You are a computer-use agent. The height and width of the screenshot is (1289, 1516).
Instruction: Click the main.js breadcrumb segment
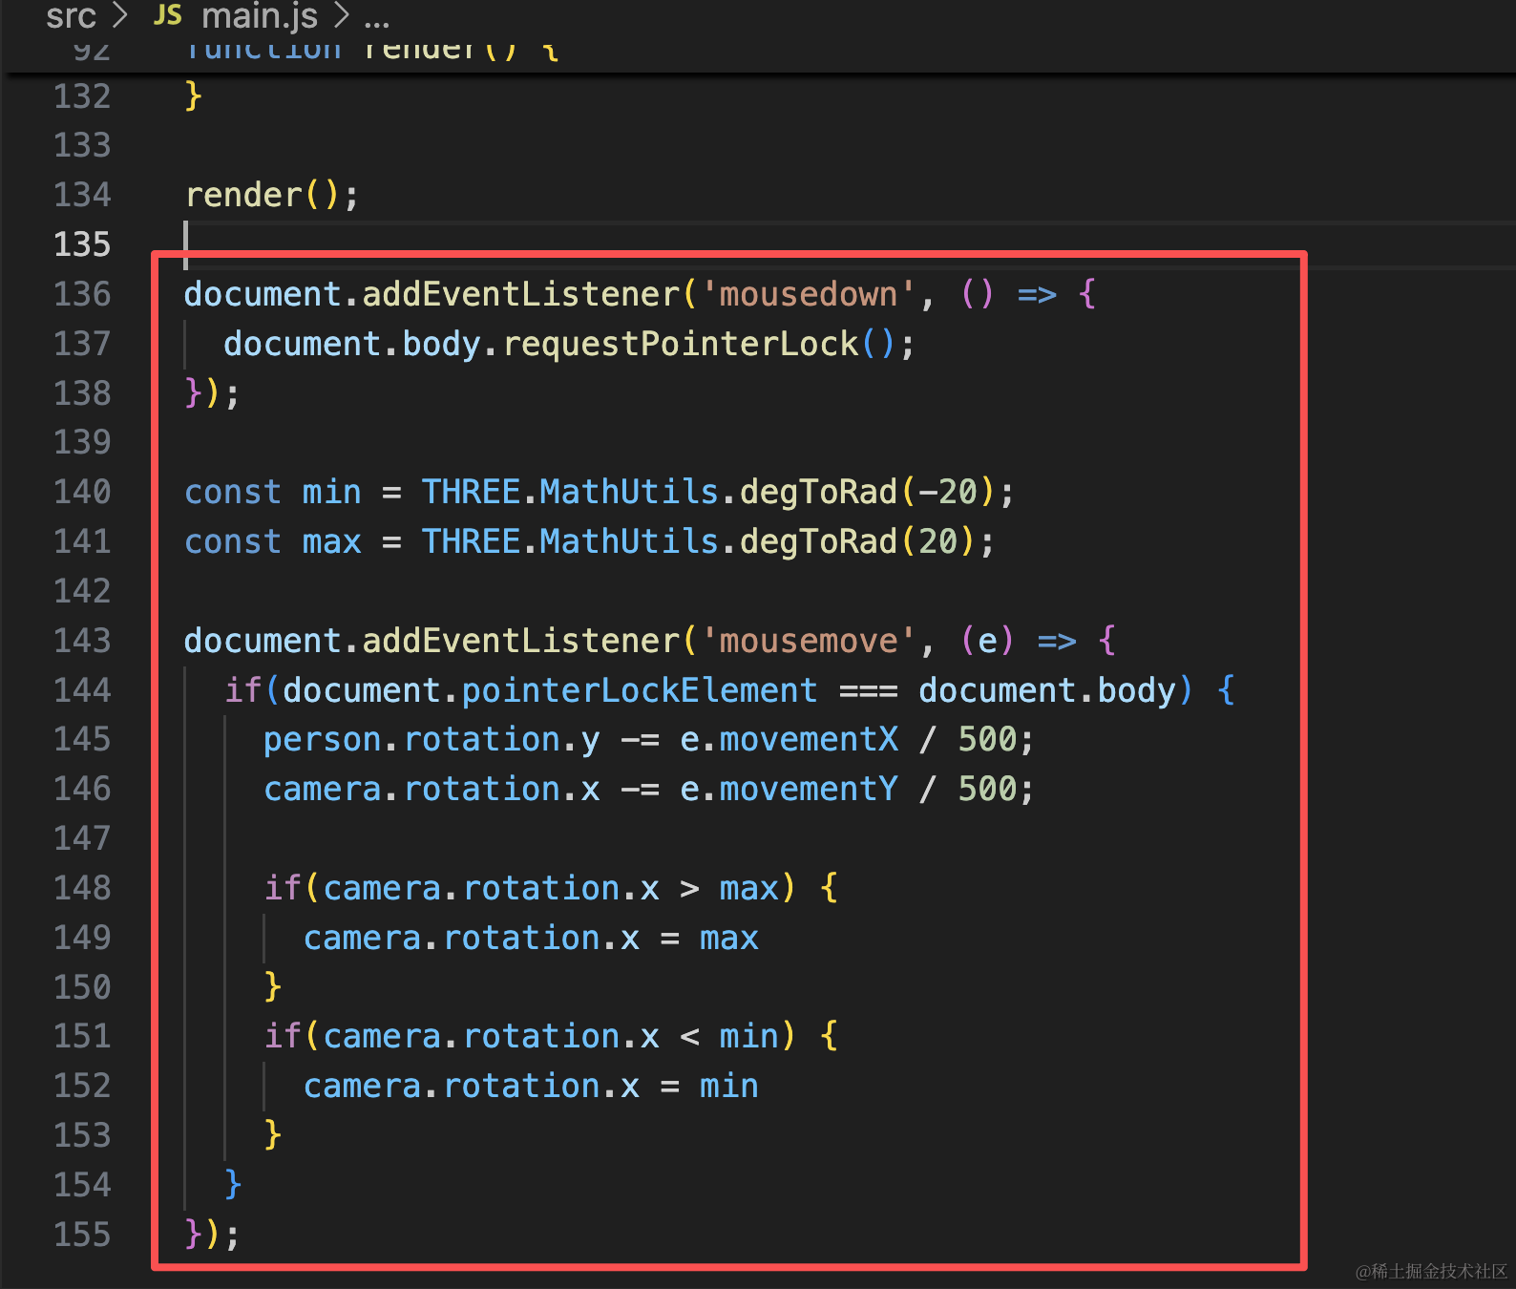pyautogui.click(x=260, y=15)
